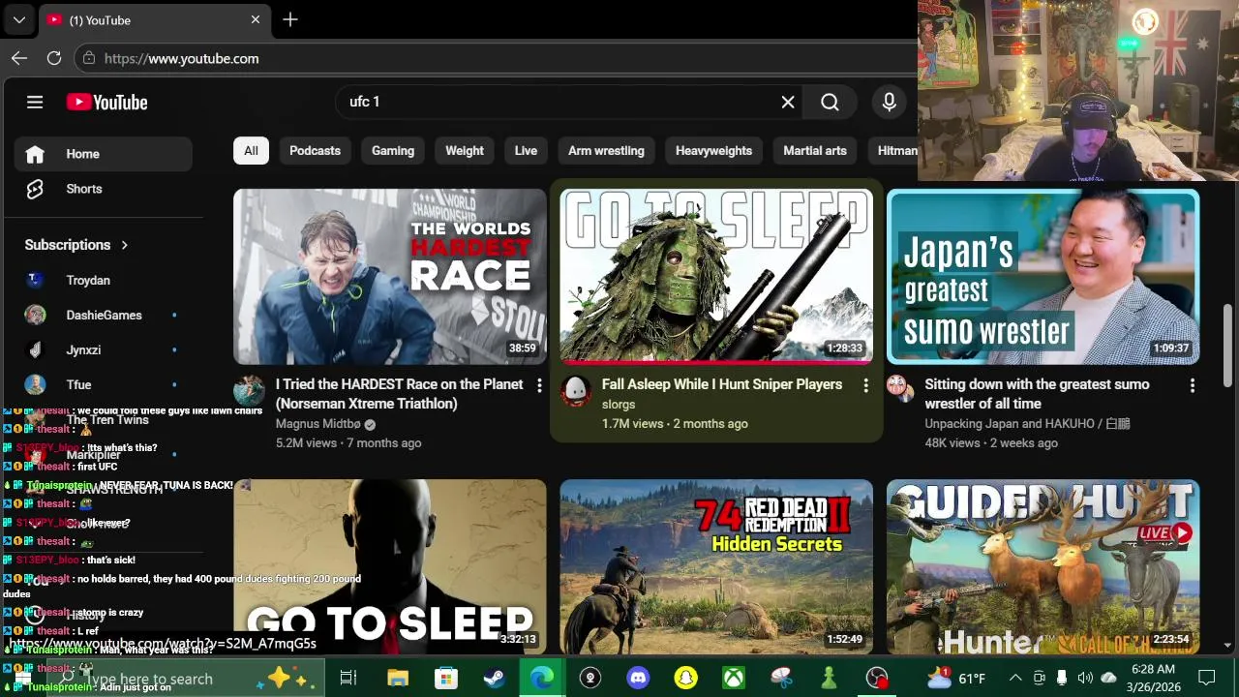1239x697 pixels.
Task: Close the YouTube browser tab
Action: [x=256, y=19]
